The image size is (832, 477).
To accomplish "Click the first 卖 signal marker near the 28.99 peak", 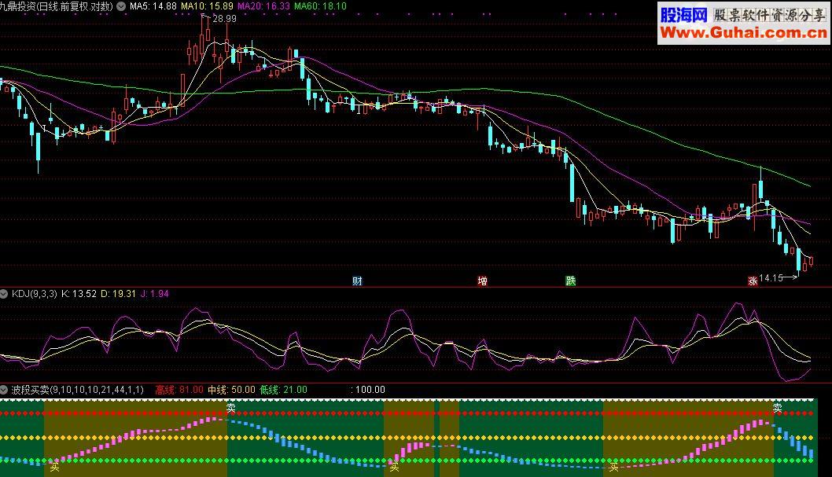I will coord(231,408).
